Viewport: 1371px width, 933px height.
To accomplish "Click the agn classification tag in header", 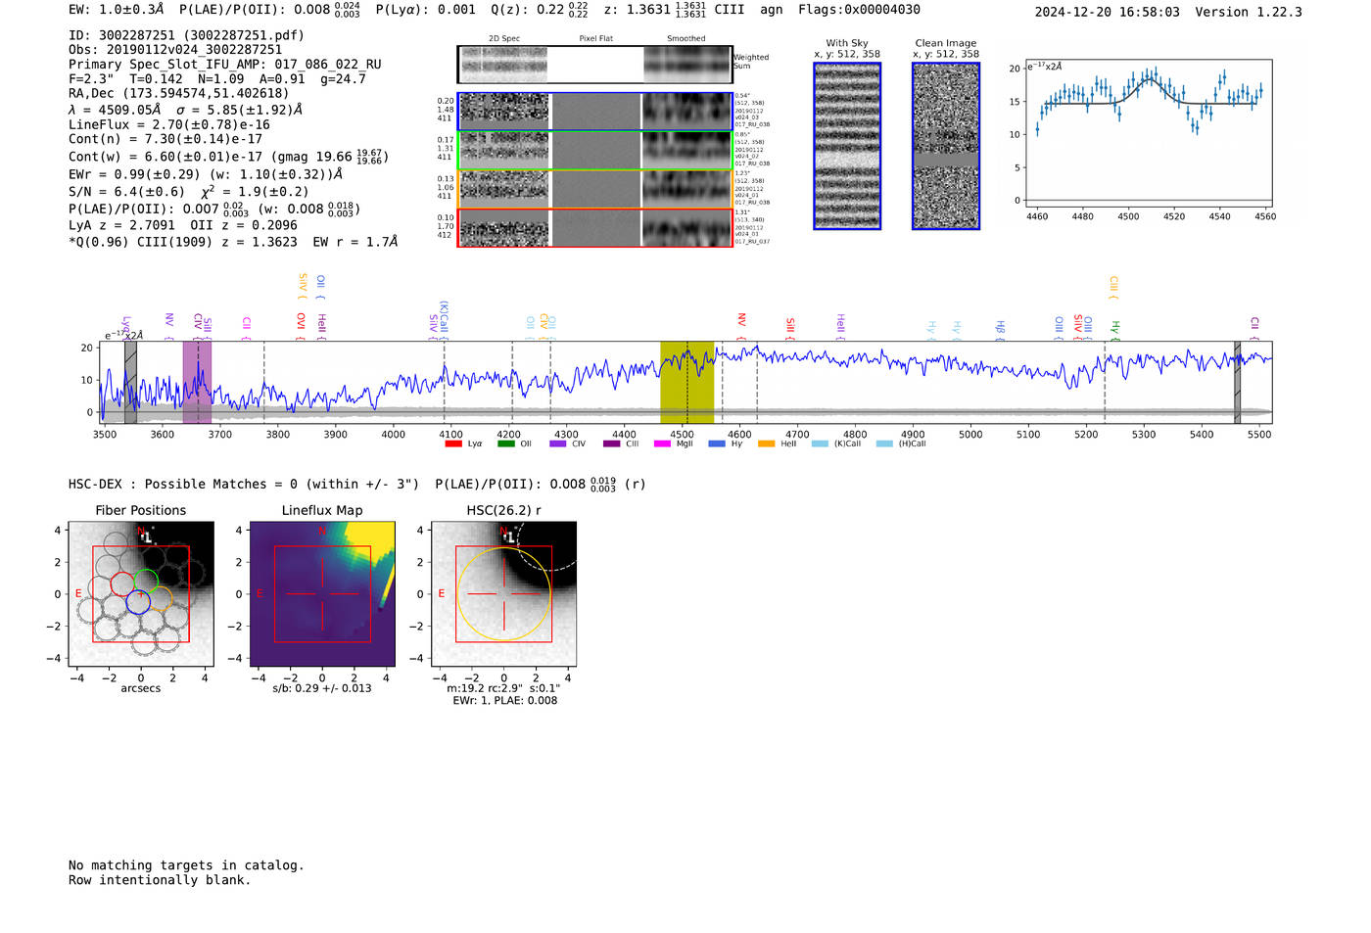I will (772, 10).
